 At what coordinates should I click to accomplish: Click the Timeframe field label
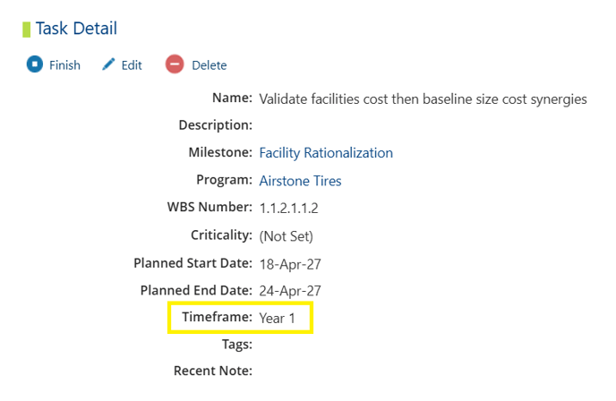(x=217, y=317)
